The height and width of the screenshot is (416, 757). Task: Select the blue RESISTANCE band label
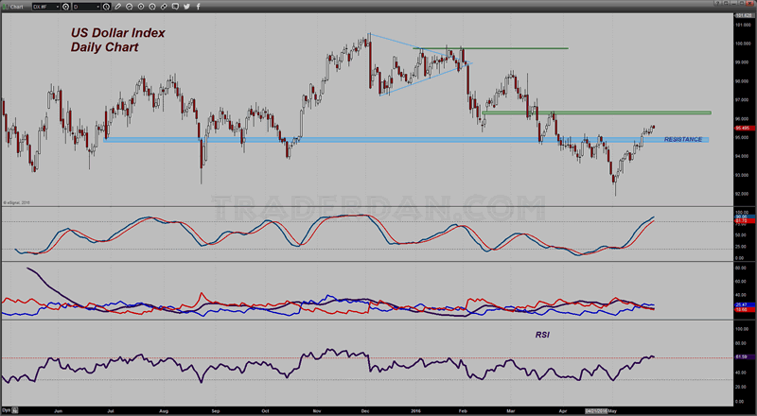tap(683, 140)
